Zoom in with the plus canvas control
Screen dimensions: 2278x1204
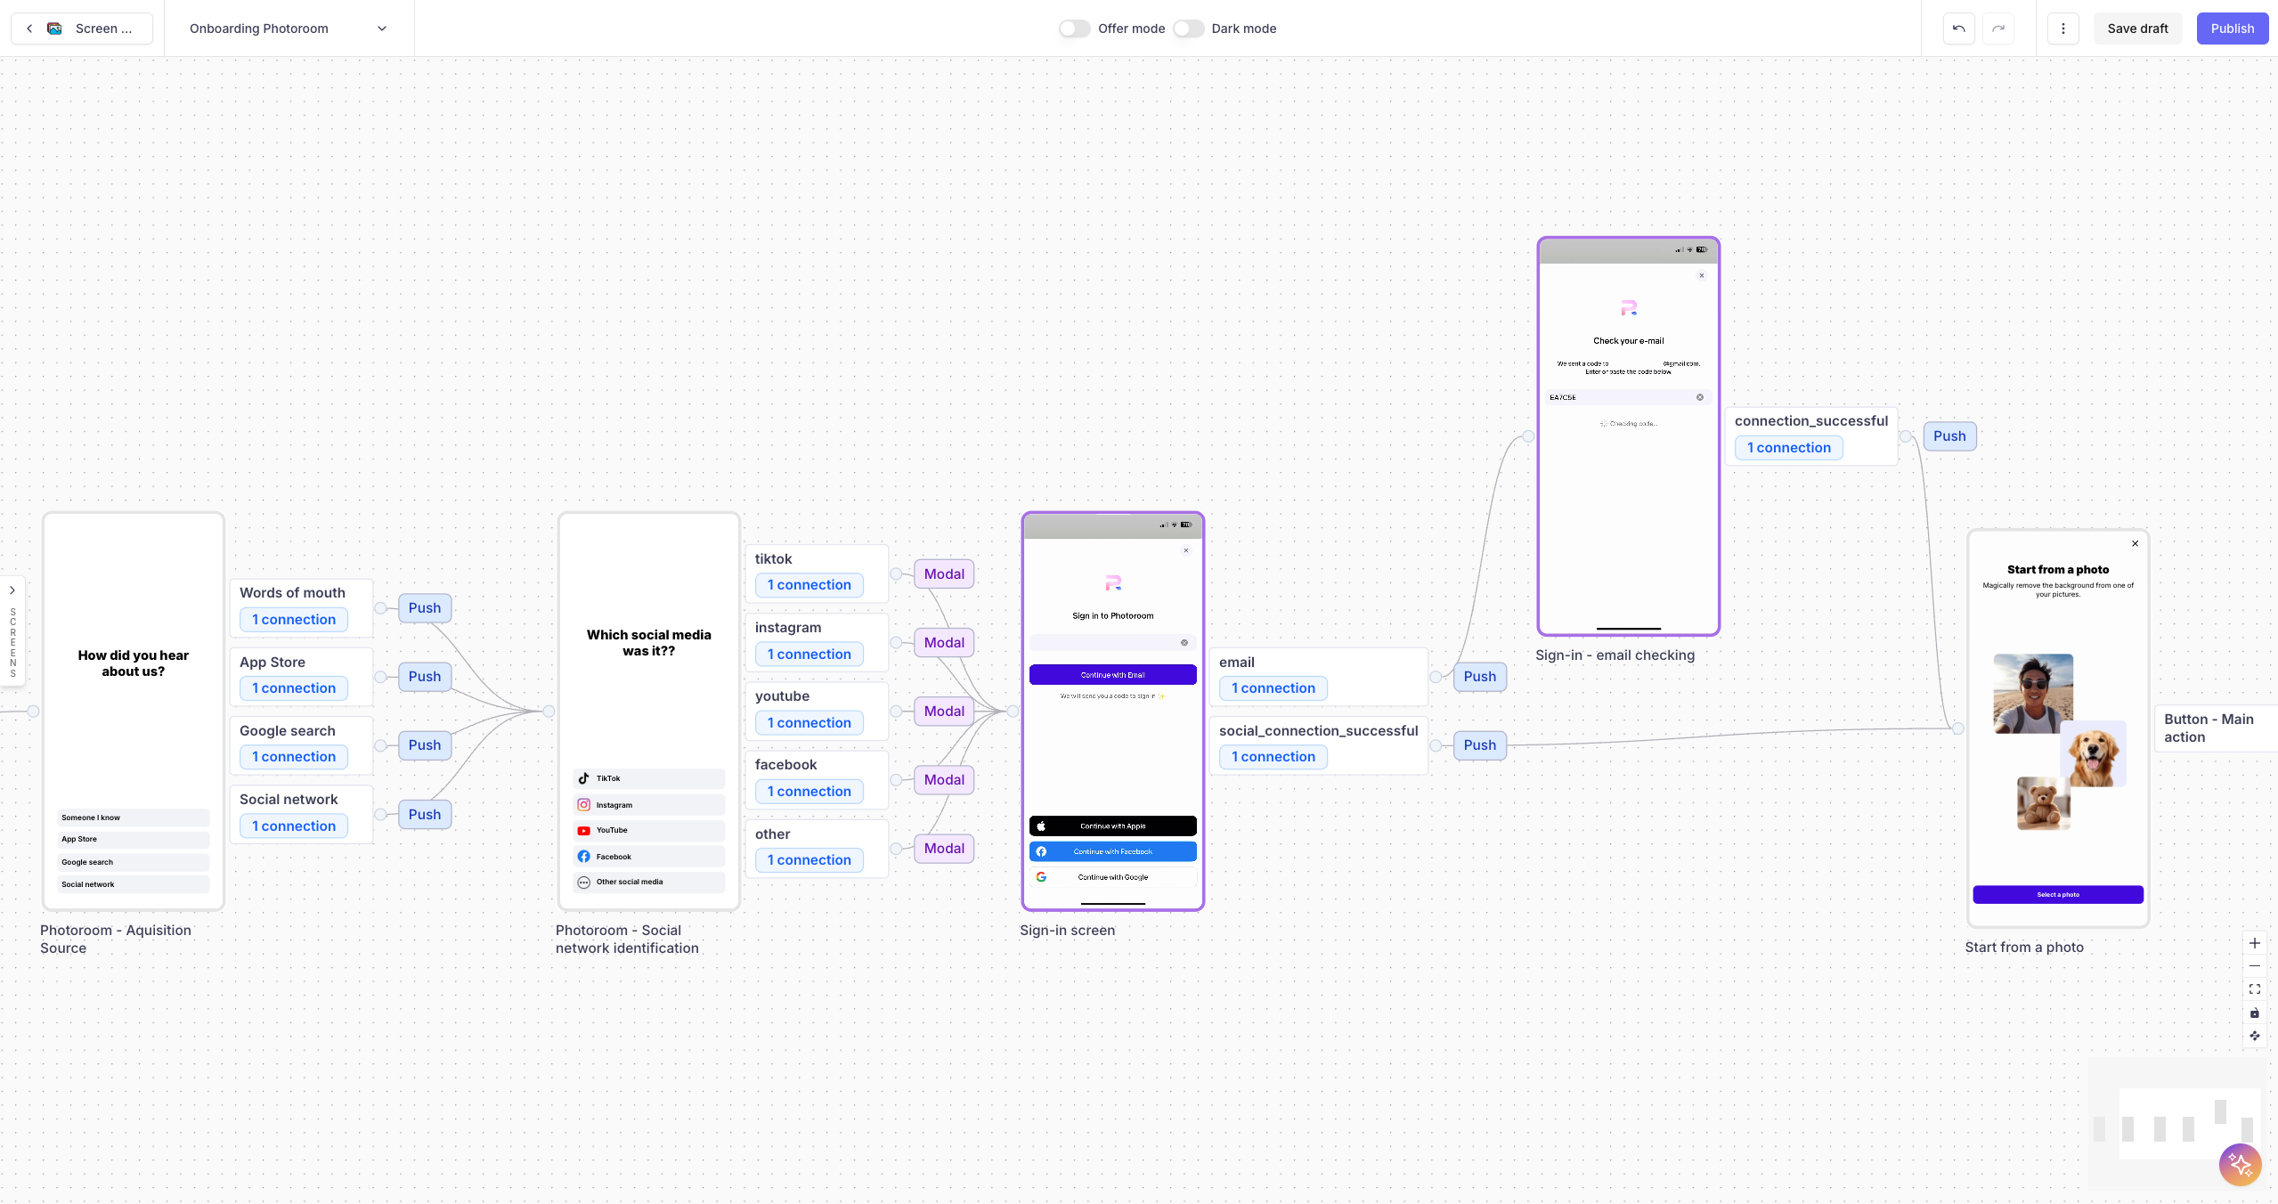pos(2254,943)
